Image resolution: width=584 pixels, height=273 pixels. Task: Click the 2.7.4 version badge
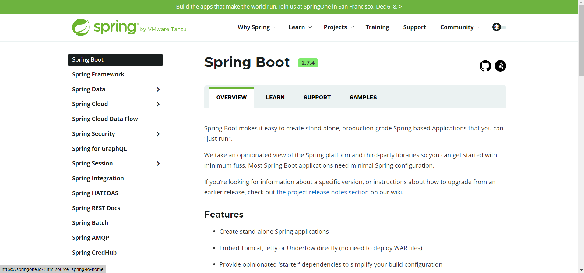point(308,63)
